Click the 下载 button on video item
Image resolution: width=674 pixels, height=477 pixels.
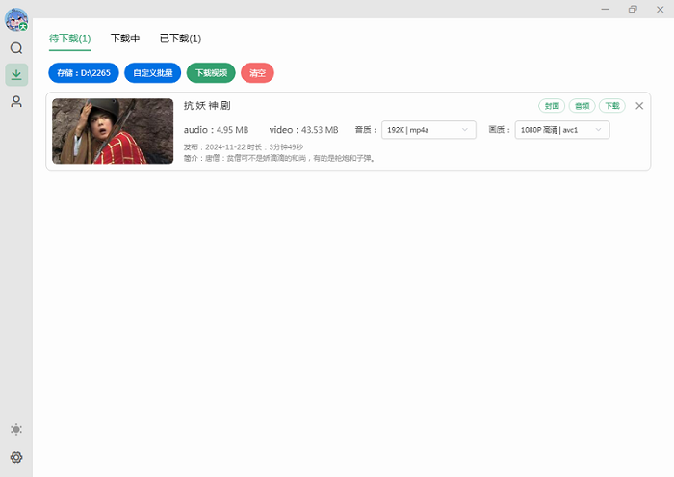pos(611,106)
